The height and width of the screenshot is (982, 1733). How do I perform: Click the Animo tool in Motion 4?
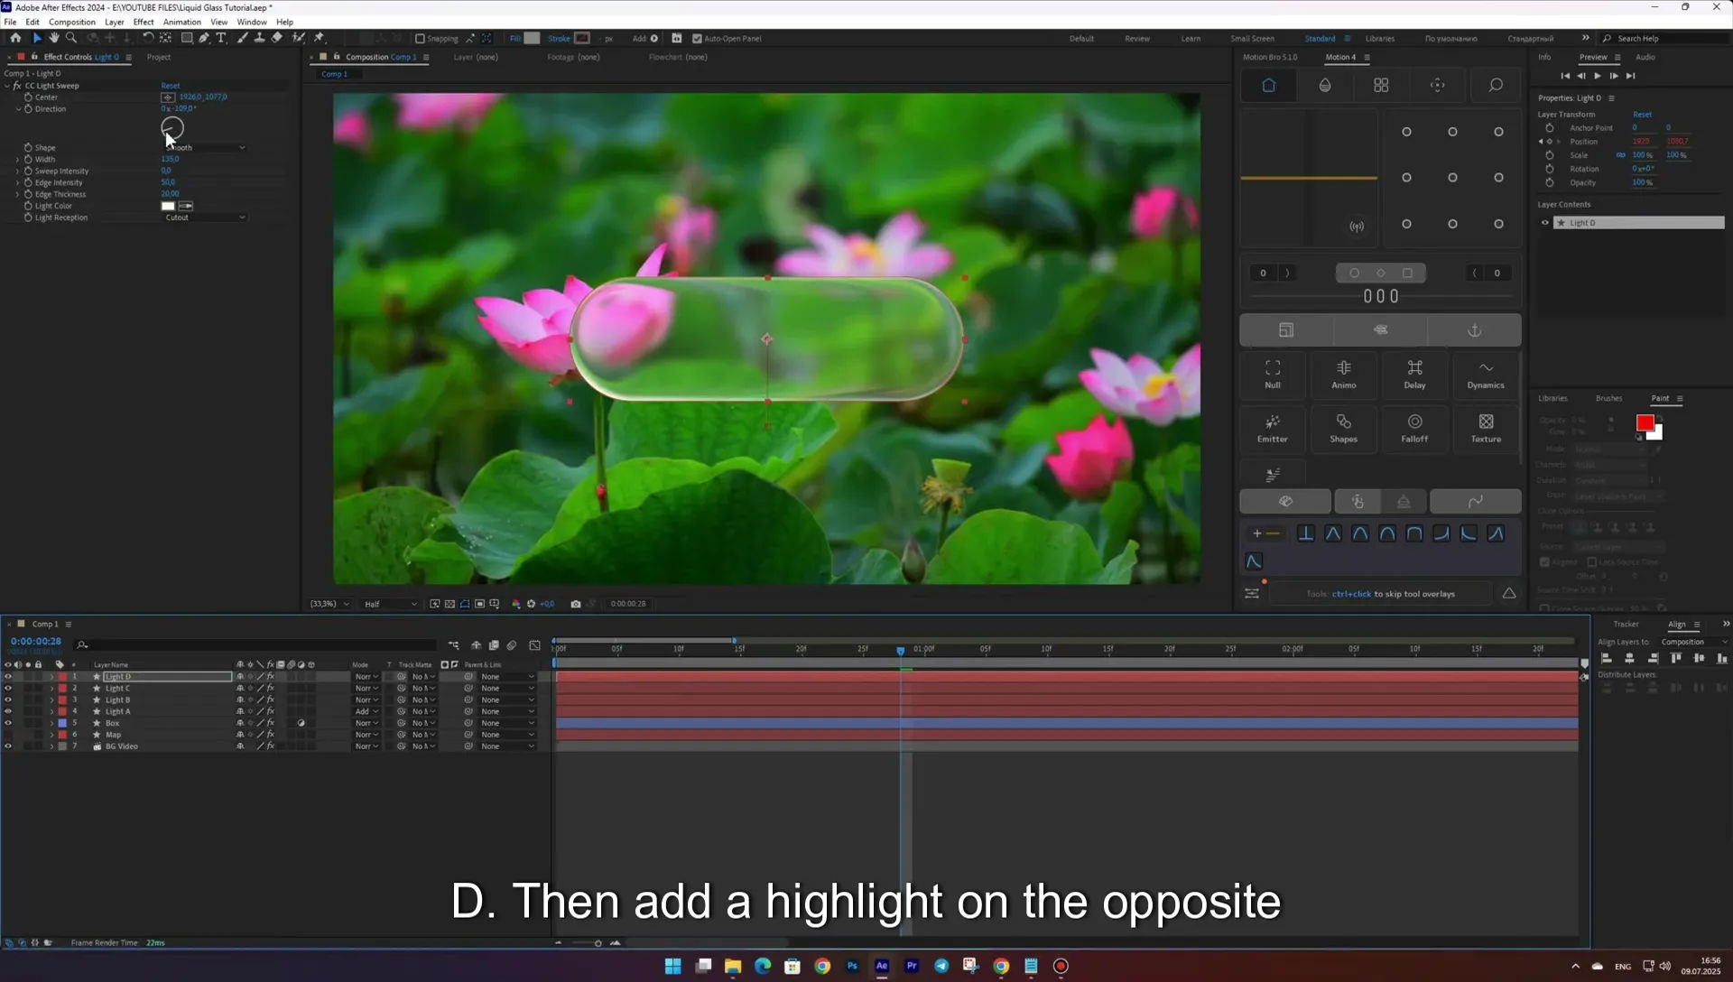[1343, 374]
